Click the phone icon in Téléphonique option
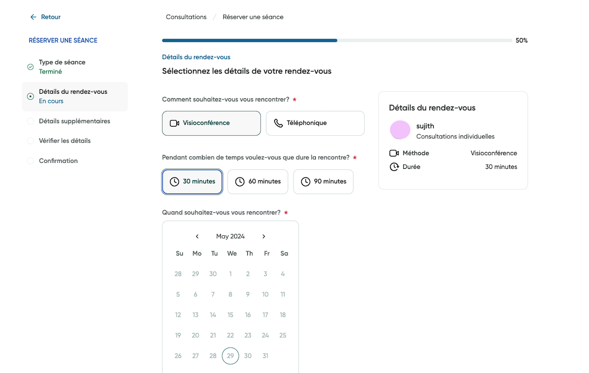Image resolution: width=589 pixels, height=373 pixels. tap(278, 123)
